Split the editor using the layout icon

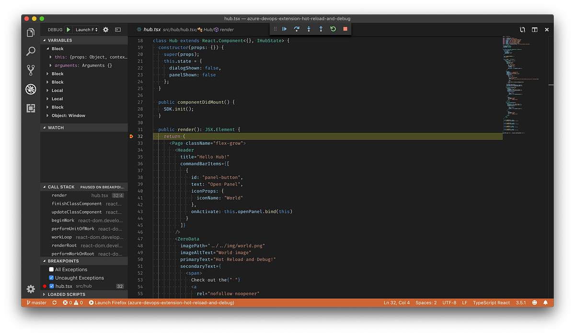click(x=534, y=29)
